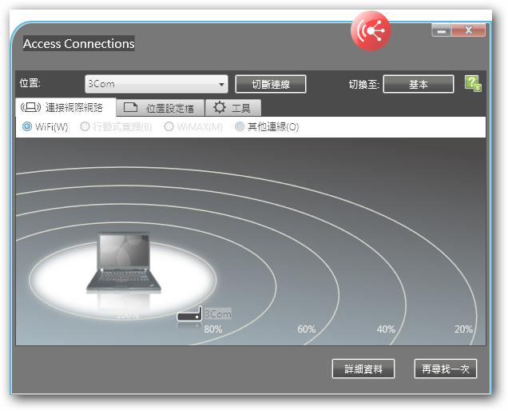This screenshot has height=411, width=508.
Task: Click the 80% signal ring label
Action: tap(213, 329)
